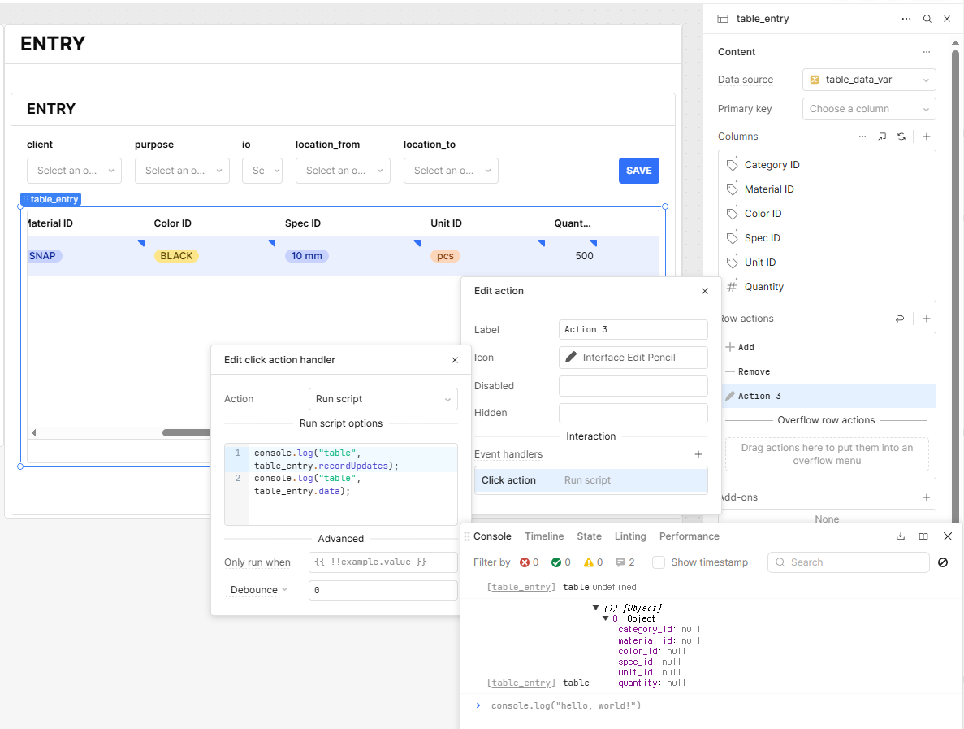Click the table's horizontal scrollbar thumb

point(187,433)
